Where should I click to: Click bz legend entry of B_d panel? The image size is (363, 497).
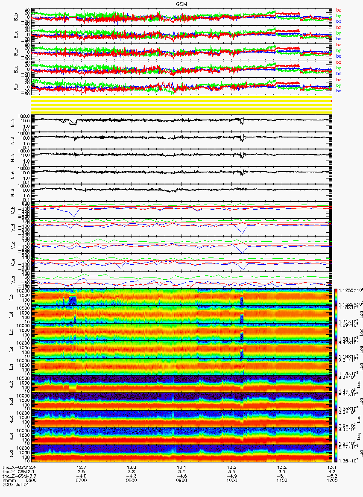339,28
